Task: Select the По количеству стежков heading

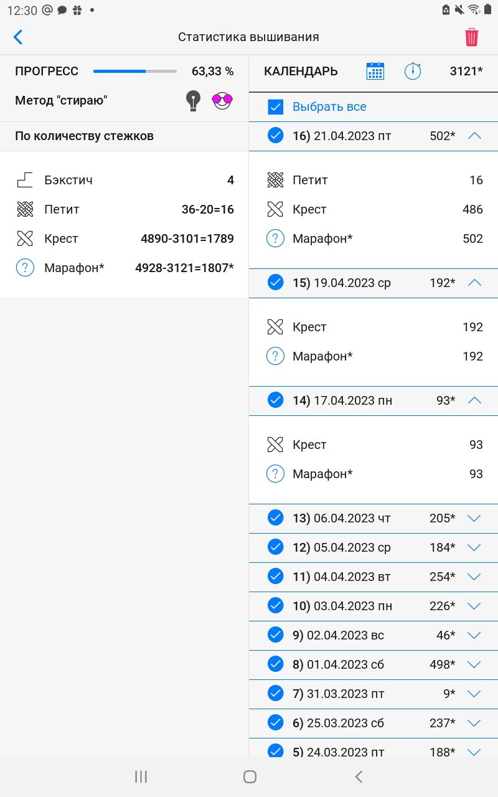Action: (x=85, y=136)
